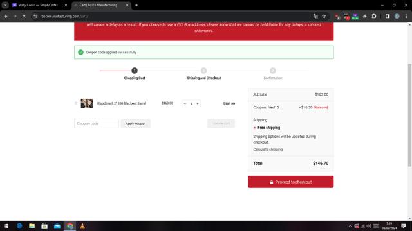
Task: Stop the page from loading
Action: pos(24,16)
